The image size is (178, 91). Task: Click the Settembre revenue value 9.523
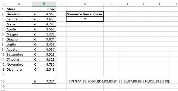point(44,54)
